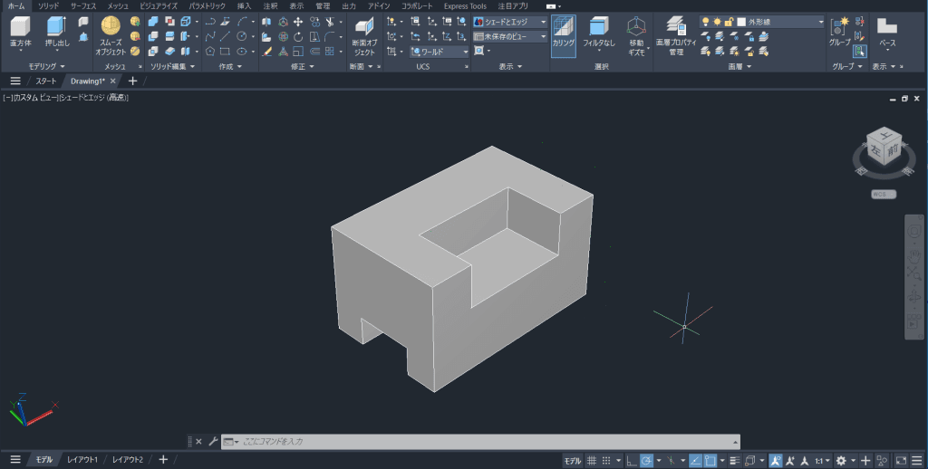Click the スタート file tab
This screenshot has width=928, height=469.
[x=45, y=81]
